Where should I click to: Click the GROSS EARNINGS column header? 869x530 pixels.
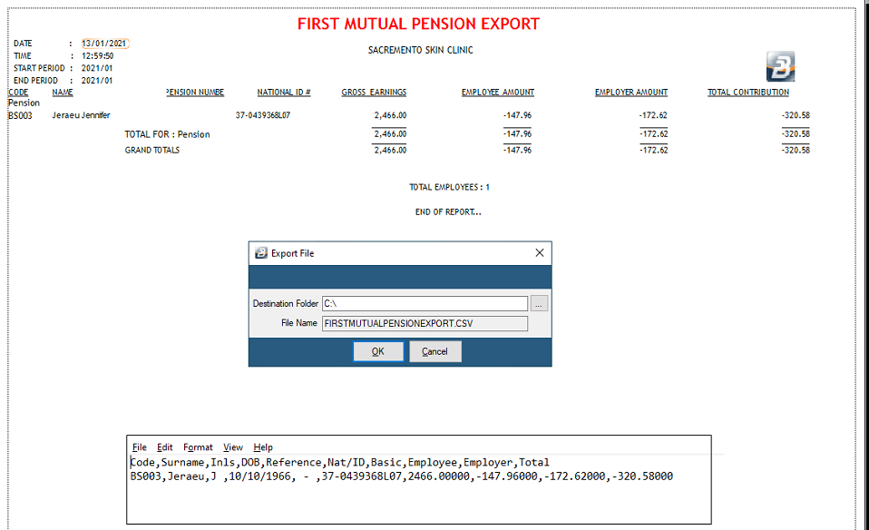[374, 92]
